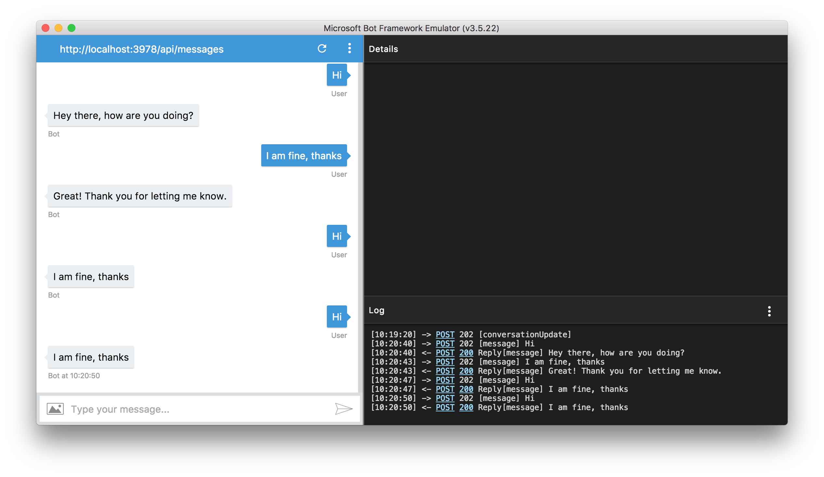Image resolution: width=824 pixels, height=477 pixels.
Task: Open the Log panel three-dot menu
Action: (769, 311)
